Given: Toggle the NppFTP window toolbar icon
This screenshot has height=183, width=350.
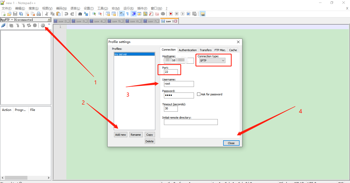Looking at the screenshot, I should (x=203, y=14).
